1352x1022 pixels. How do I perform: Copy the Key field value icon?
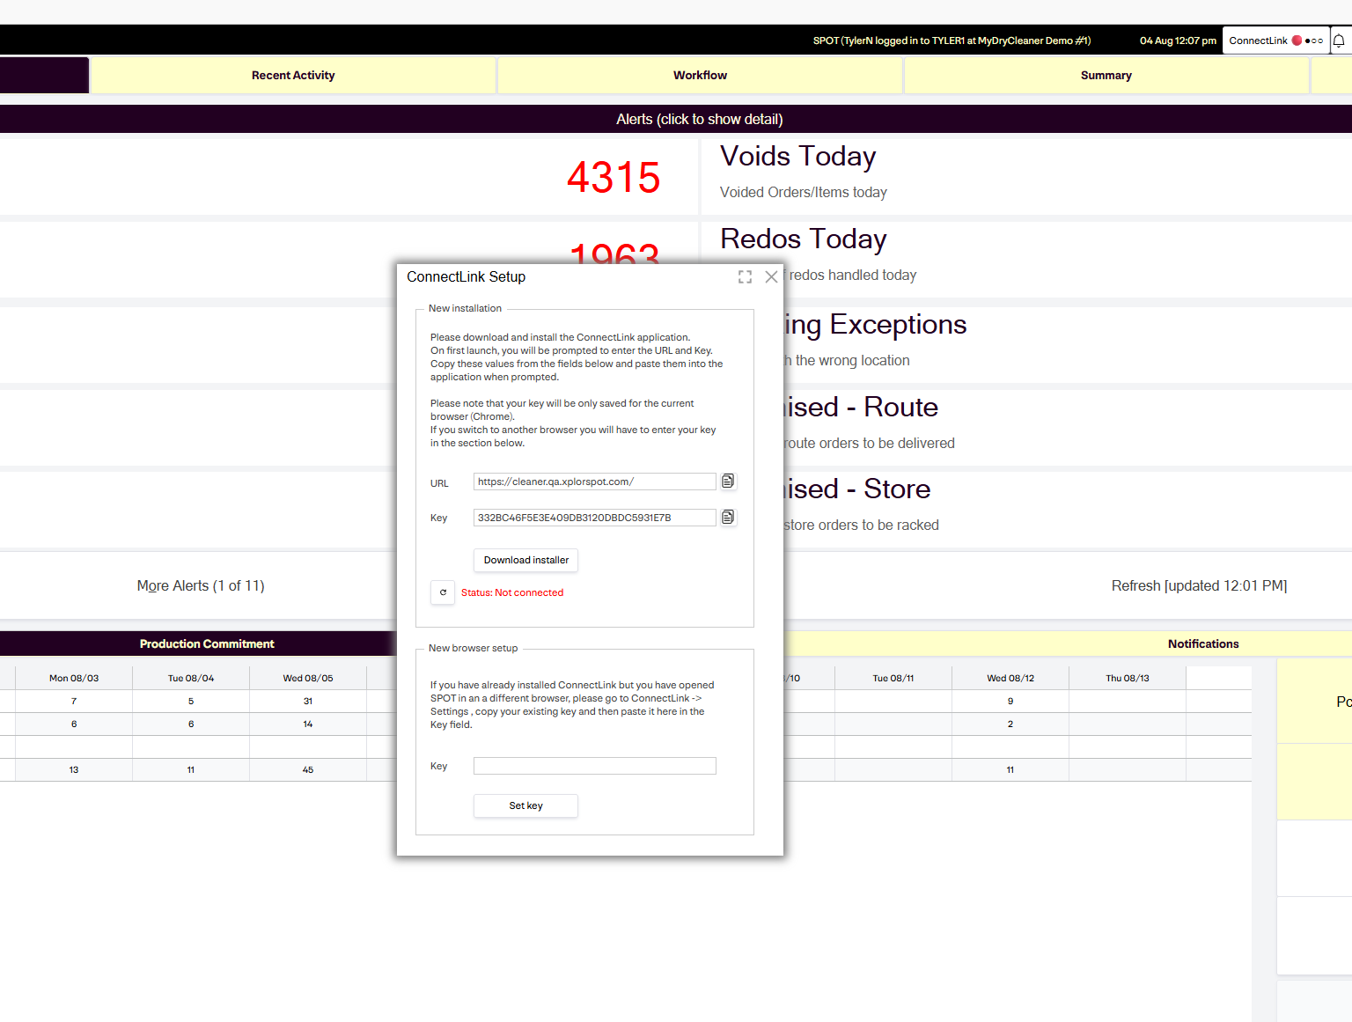point(728,517)
